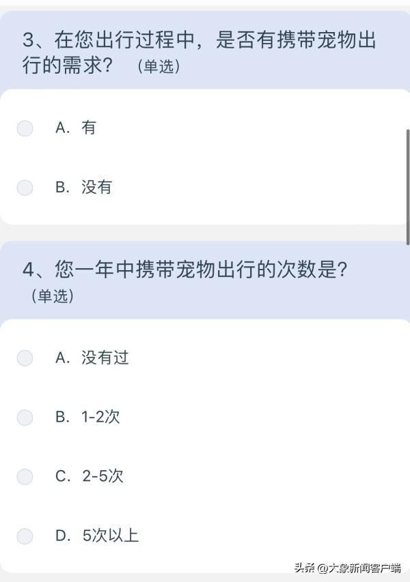
Task: Tap the 'A. 没有过' answer label
Action: 92,358
